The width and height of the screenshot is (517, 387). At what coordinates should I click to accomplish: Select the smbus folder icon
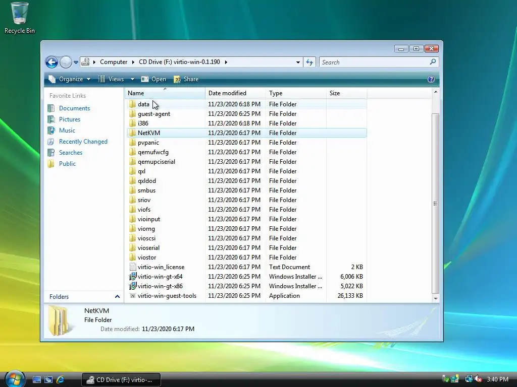tap(133, 190)
